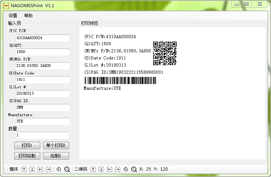Move QR code down using 二维码 arrow

click(101, 170)
